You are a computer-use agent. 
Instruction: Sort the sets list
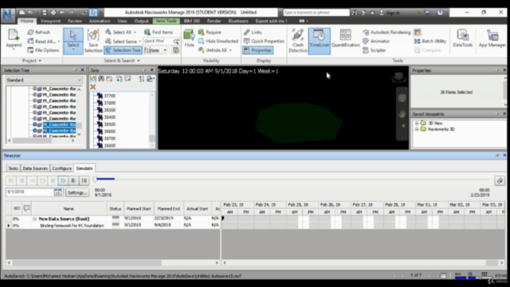tap(142, 79)
